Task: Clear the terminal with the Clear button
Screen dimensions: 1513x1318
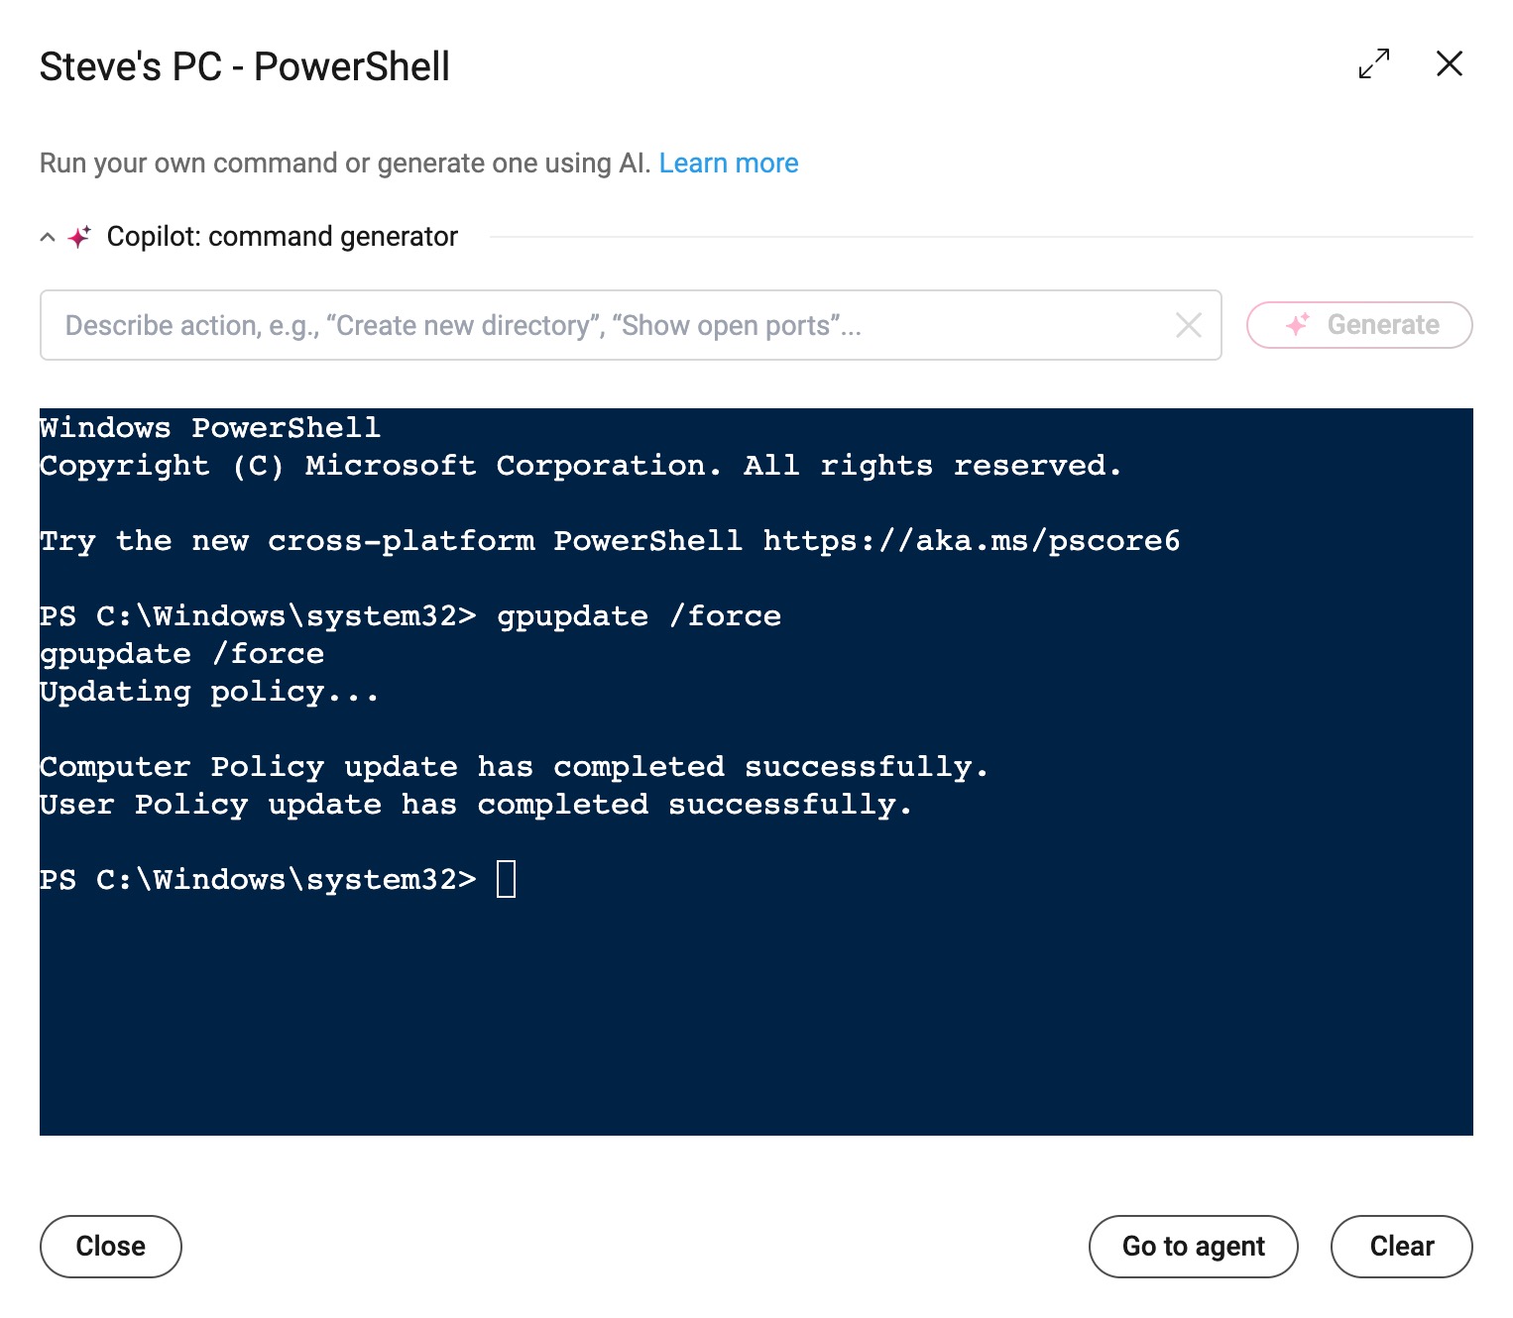Action: click(x=1402, y=1247)
